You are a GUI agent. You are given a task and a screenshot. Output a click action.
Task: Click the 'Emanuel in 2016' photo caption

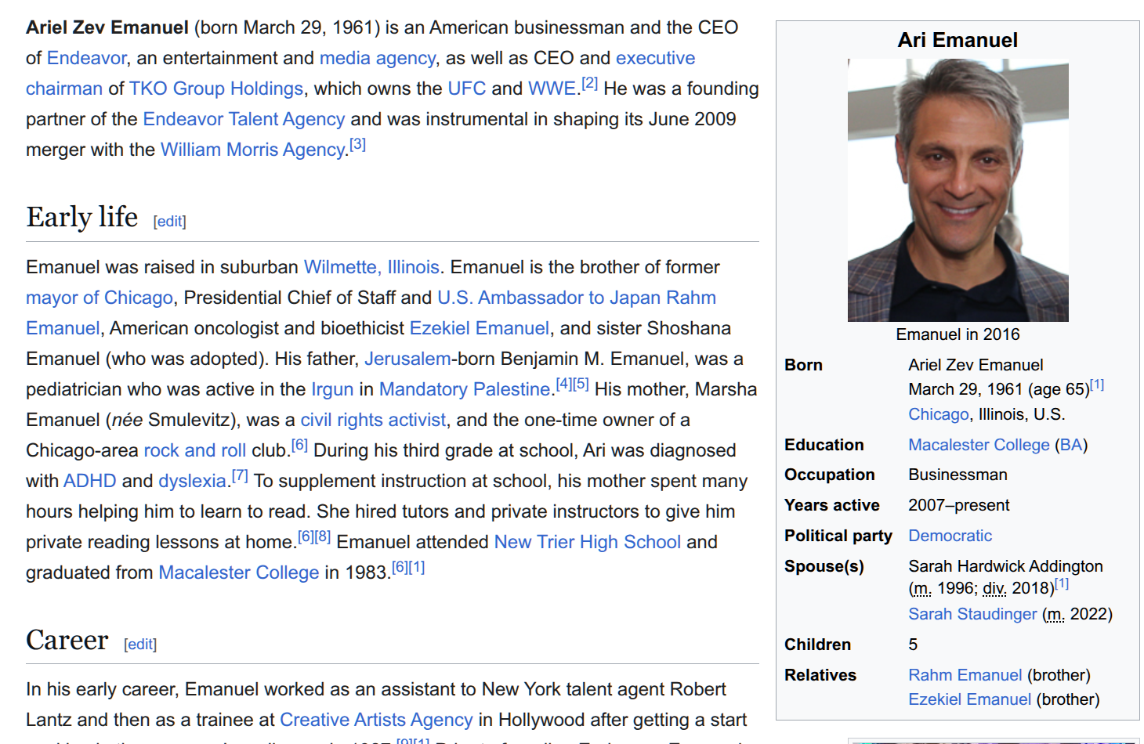[958, 334]
